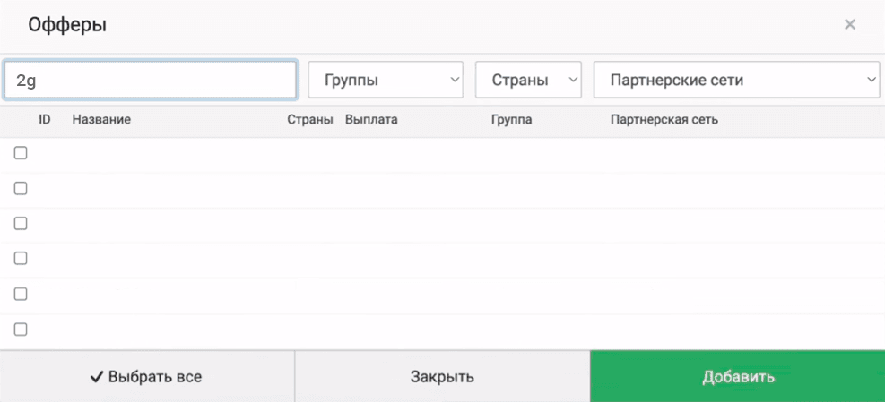The width and height of the screenshot is (885, 402).
Task: Tick the first checkbox in the offers list
Action: (21, 153)
